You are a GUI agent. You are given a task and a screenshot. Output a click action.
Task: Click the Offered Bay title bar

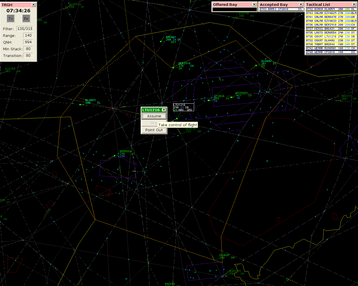[232, 4]
